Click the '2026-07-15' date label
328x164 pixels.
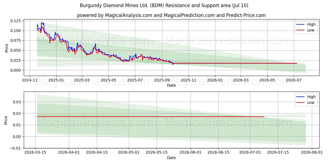click(x=278, y=153)
